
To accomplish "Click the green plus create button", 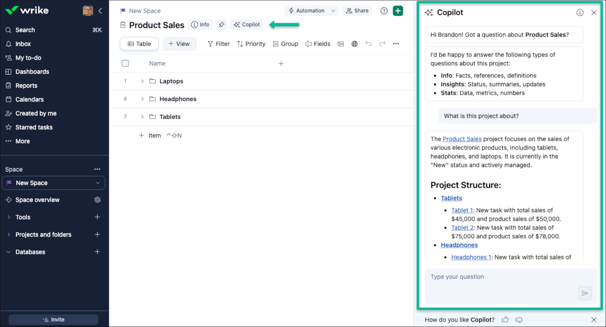I will (x=398, y=11).
